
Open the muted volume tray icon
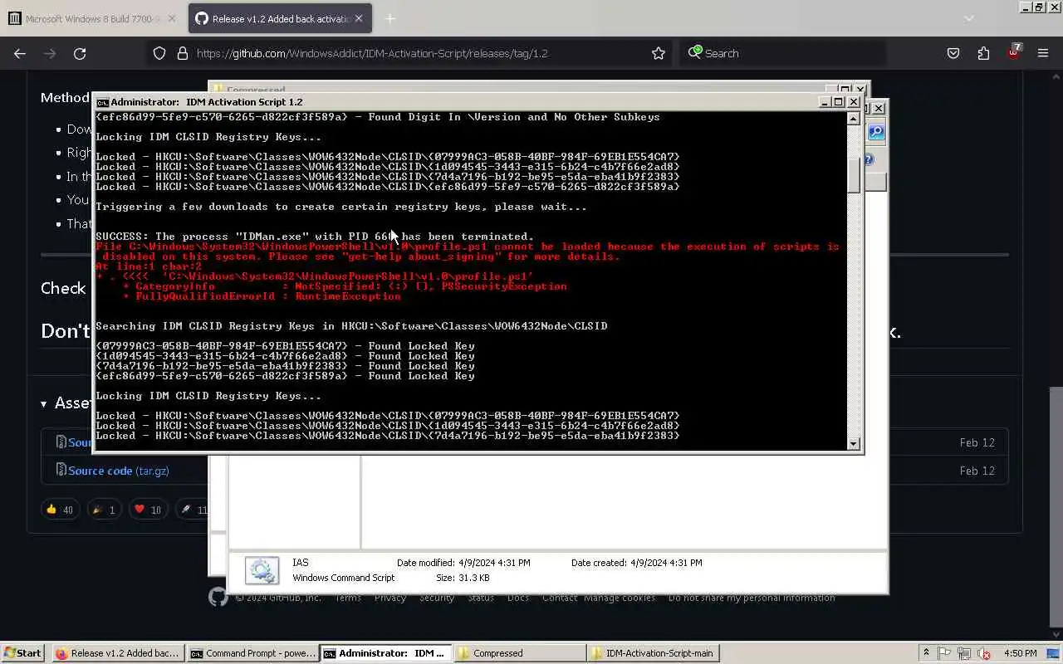click(984, 653)
